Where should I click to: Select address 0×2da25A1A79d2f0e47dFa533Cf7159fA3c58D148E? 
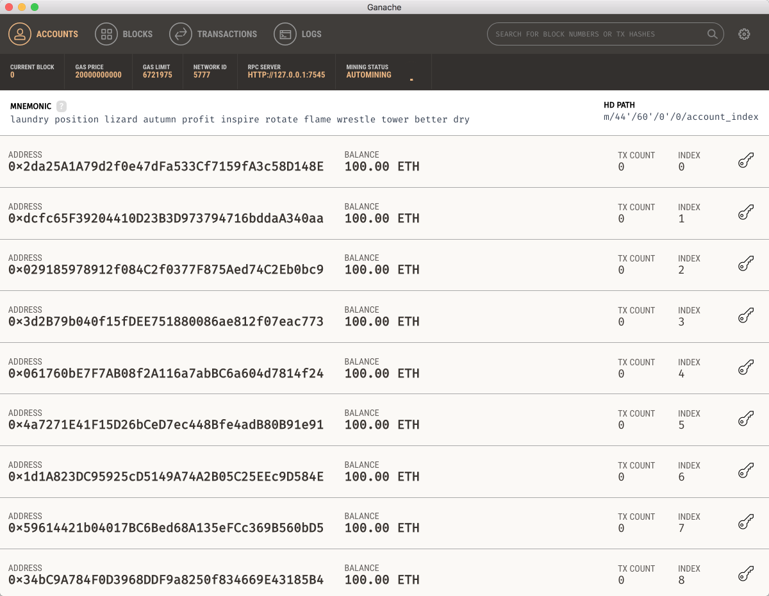166,167
